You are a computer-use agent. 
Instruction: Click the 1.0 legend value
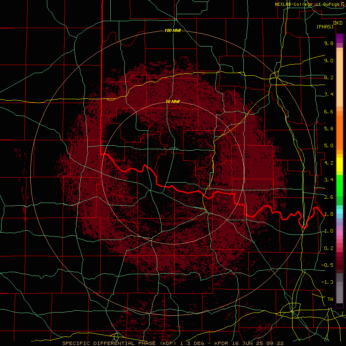329,231
